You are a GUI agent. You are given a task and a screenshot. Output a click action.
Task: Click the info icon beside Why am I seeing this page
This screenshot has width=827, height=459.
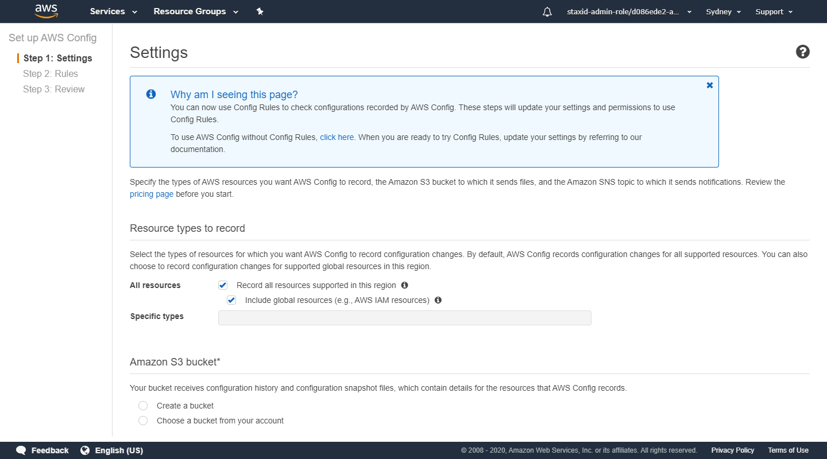click(151, 94)
